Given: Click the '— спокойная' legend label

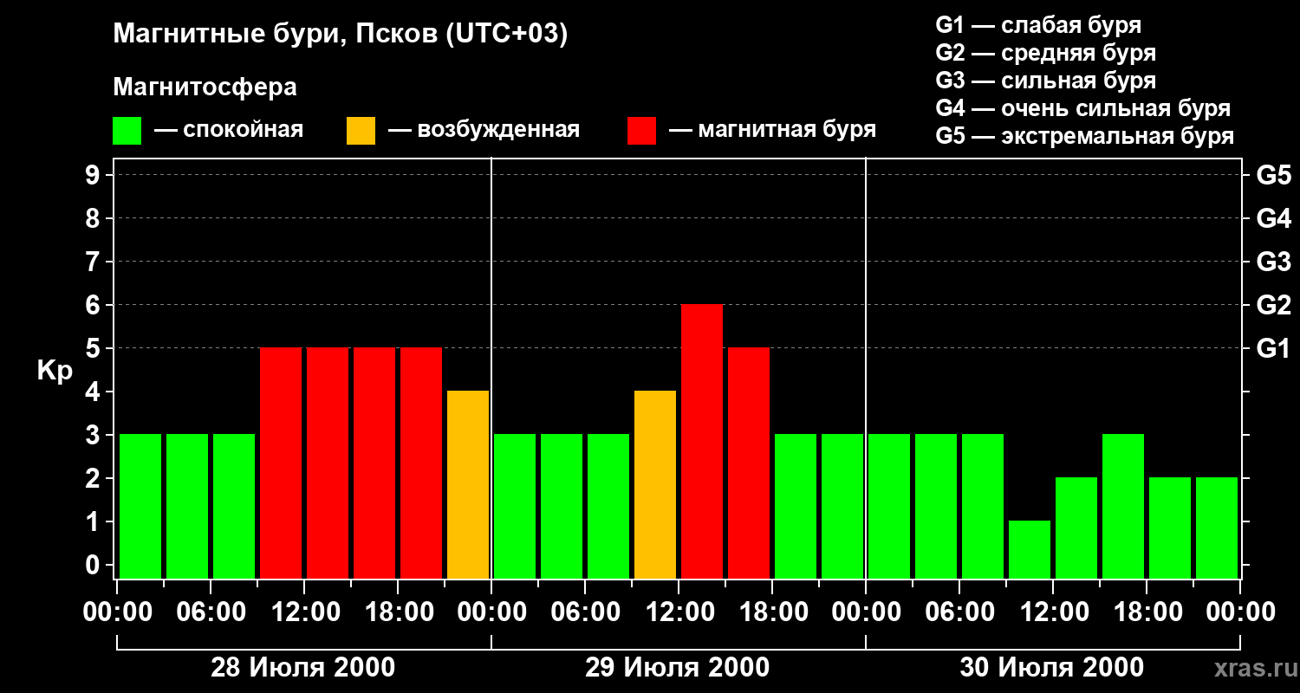Looking at the screenshot, I should click(x=229, y=130).
